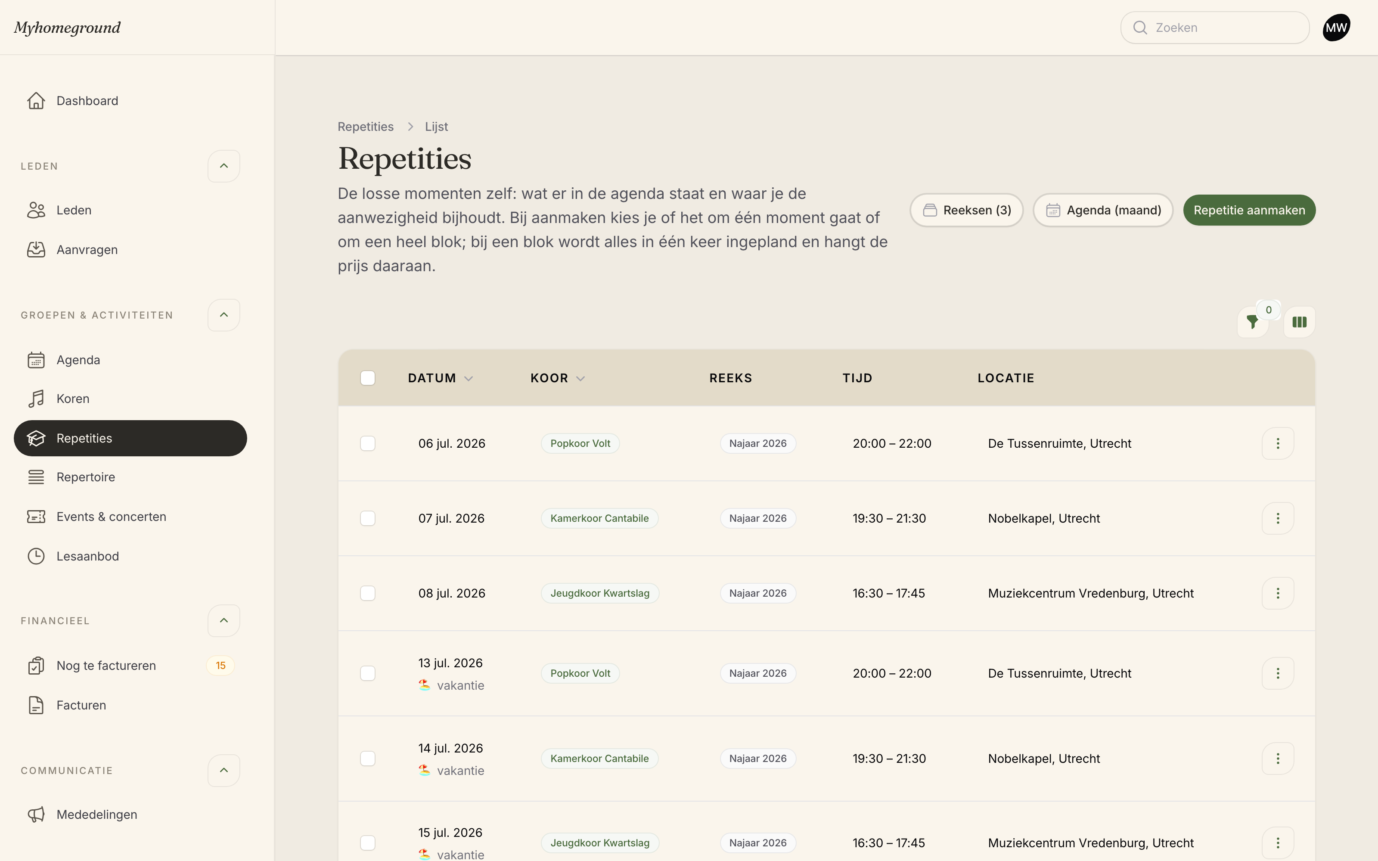Sort the table by the Datum column

440,378
